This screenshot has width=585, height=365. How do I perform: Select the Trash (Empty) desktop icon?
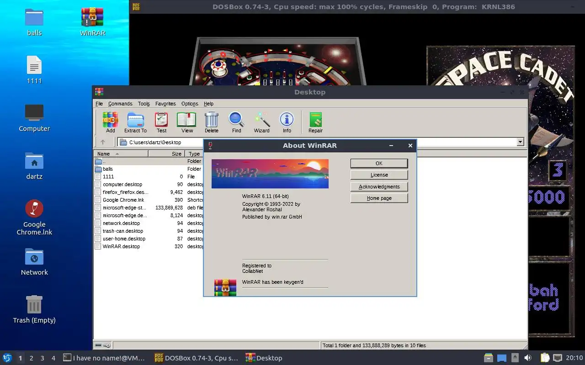(x=34, y=309)
